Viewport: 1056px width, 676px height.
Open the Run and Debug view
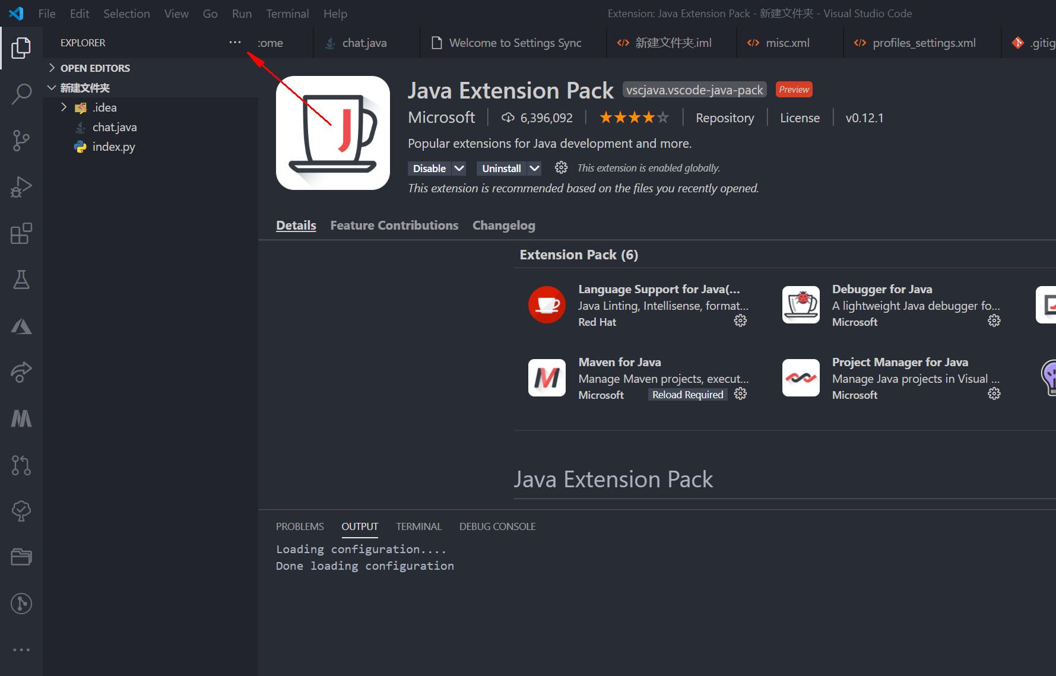coord(21,187)
